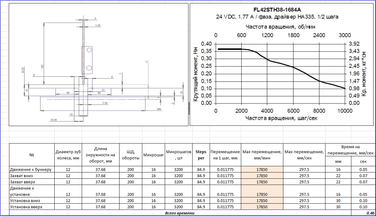Select 0.011775 in the 'Движение к бункеру' row
This screenshot has height=217, width=376.
point(225,169)
